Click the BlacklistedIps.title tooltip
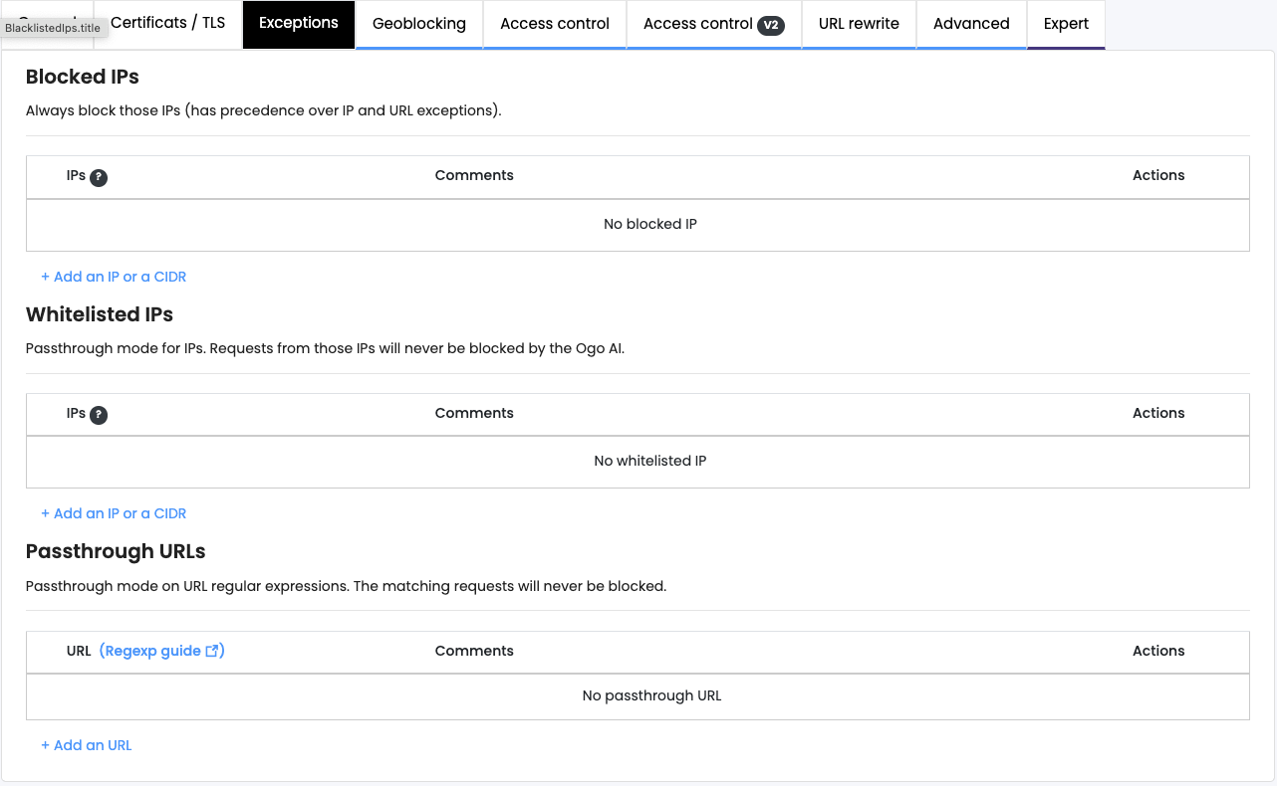Viewport: 1277px width, 786px height. pyautogui.click(x=53, y=28)
